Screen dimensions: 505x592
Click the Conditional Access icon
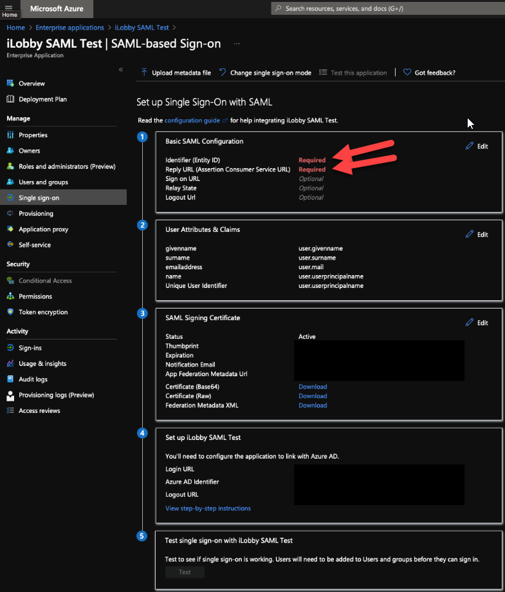coord(10,280)
